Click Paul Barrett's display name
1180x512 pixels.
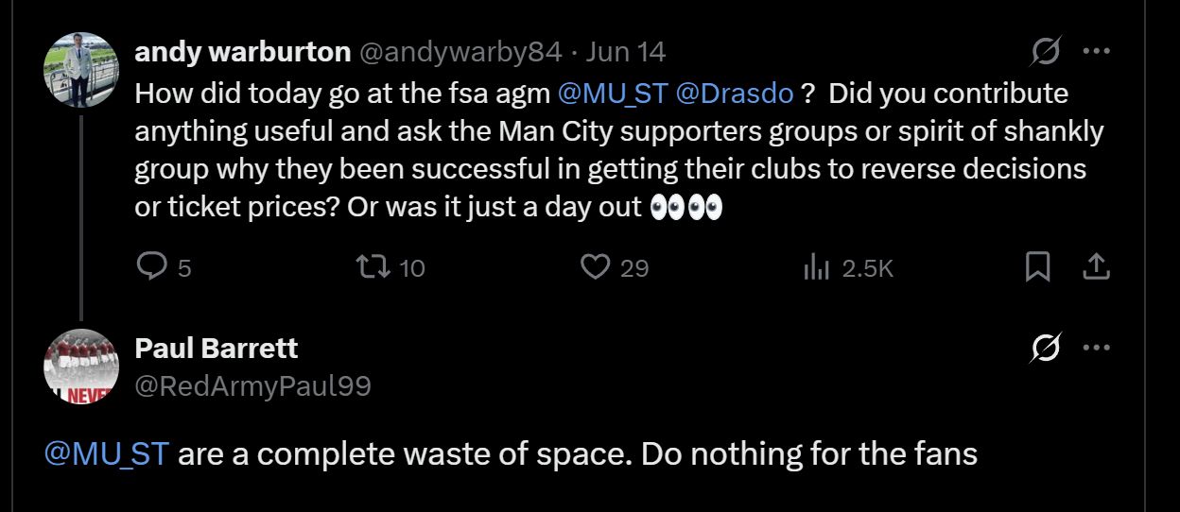coord(217,349)
